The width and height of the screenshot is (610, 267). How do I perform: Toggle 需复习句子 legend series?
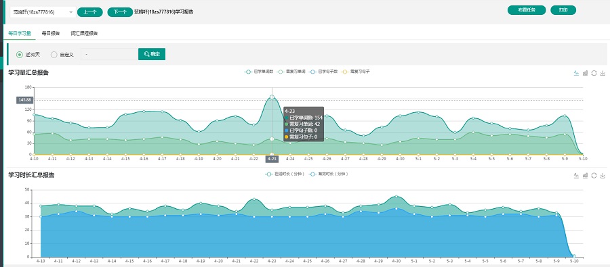tap(356, 72)
